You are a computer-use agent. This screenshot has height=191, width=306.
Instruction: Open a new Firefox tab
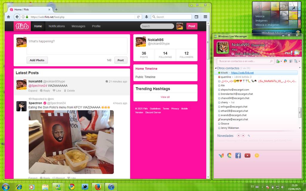click(x=56, y=9)
